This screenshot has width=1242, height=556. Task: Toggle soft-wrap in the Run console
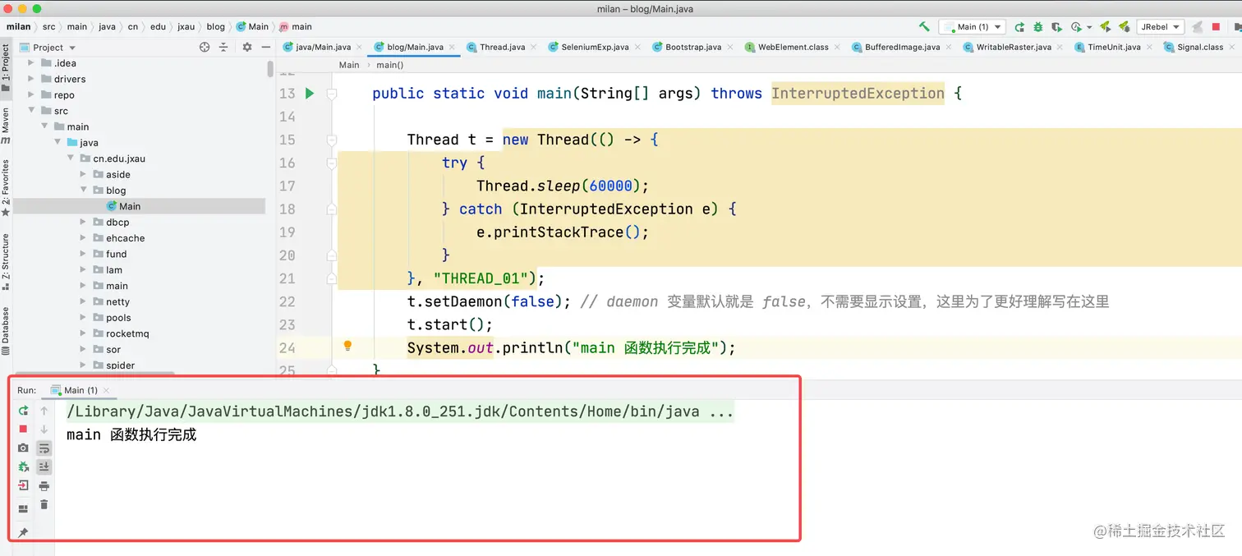(44, 448)
